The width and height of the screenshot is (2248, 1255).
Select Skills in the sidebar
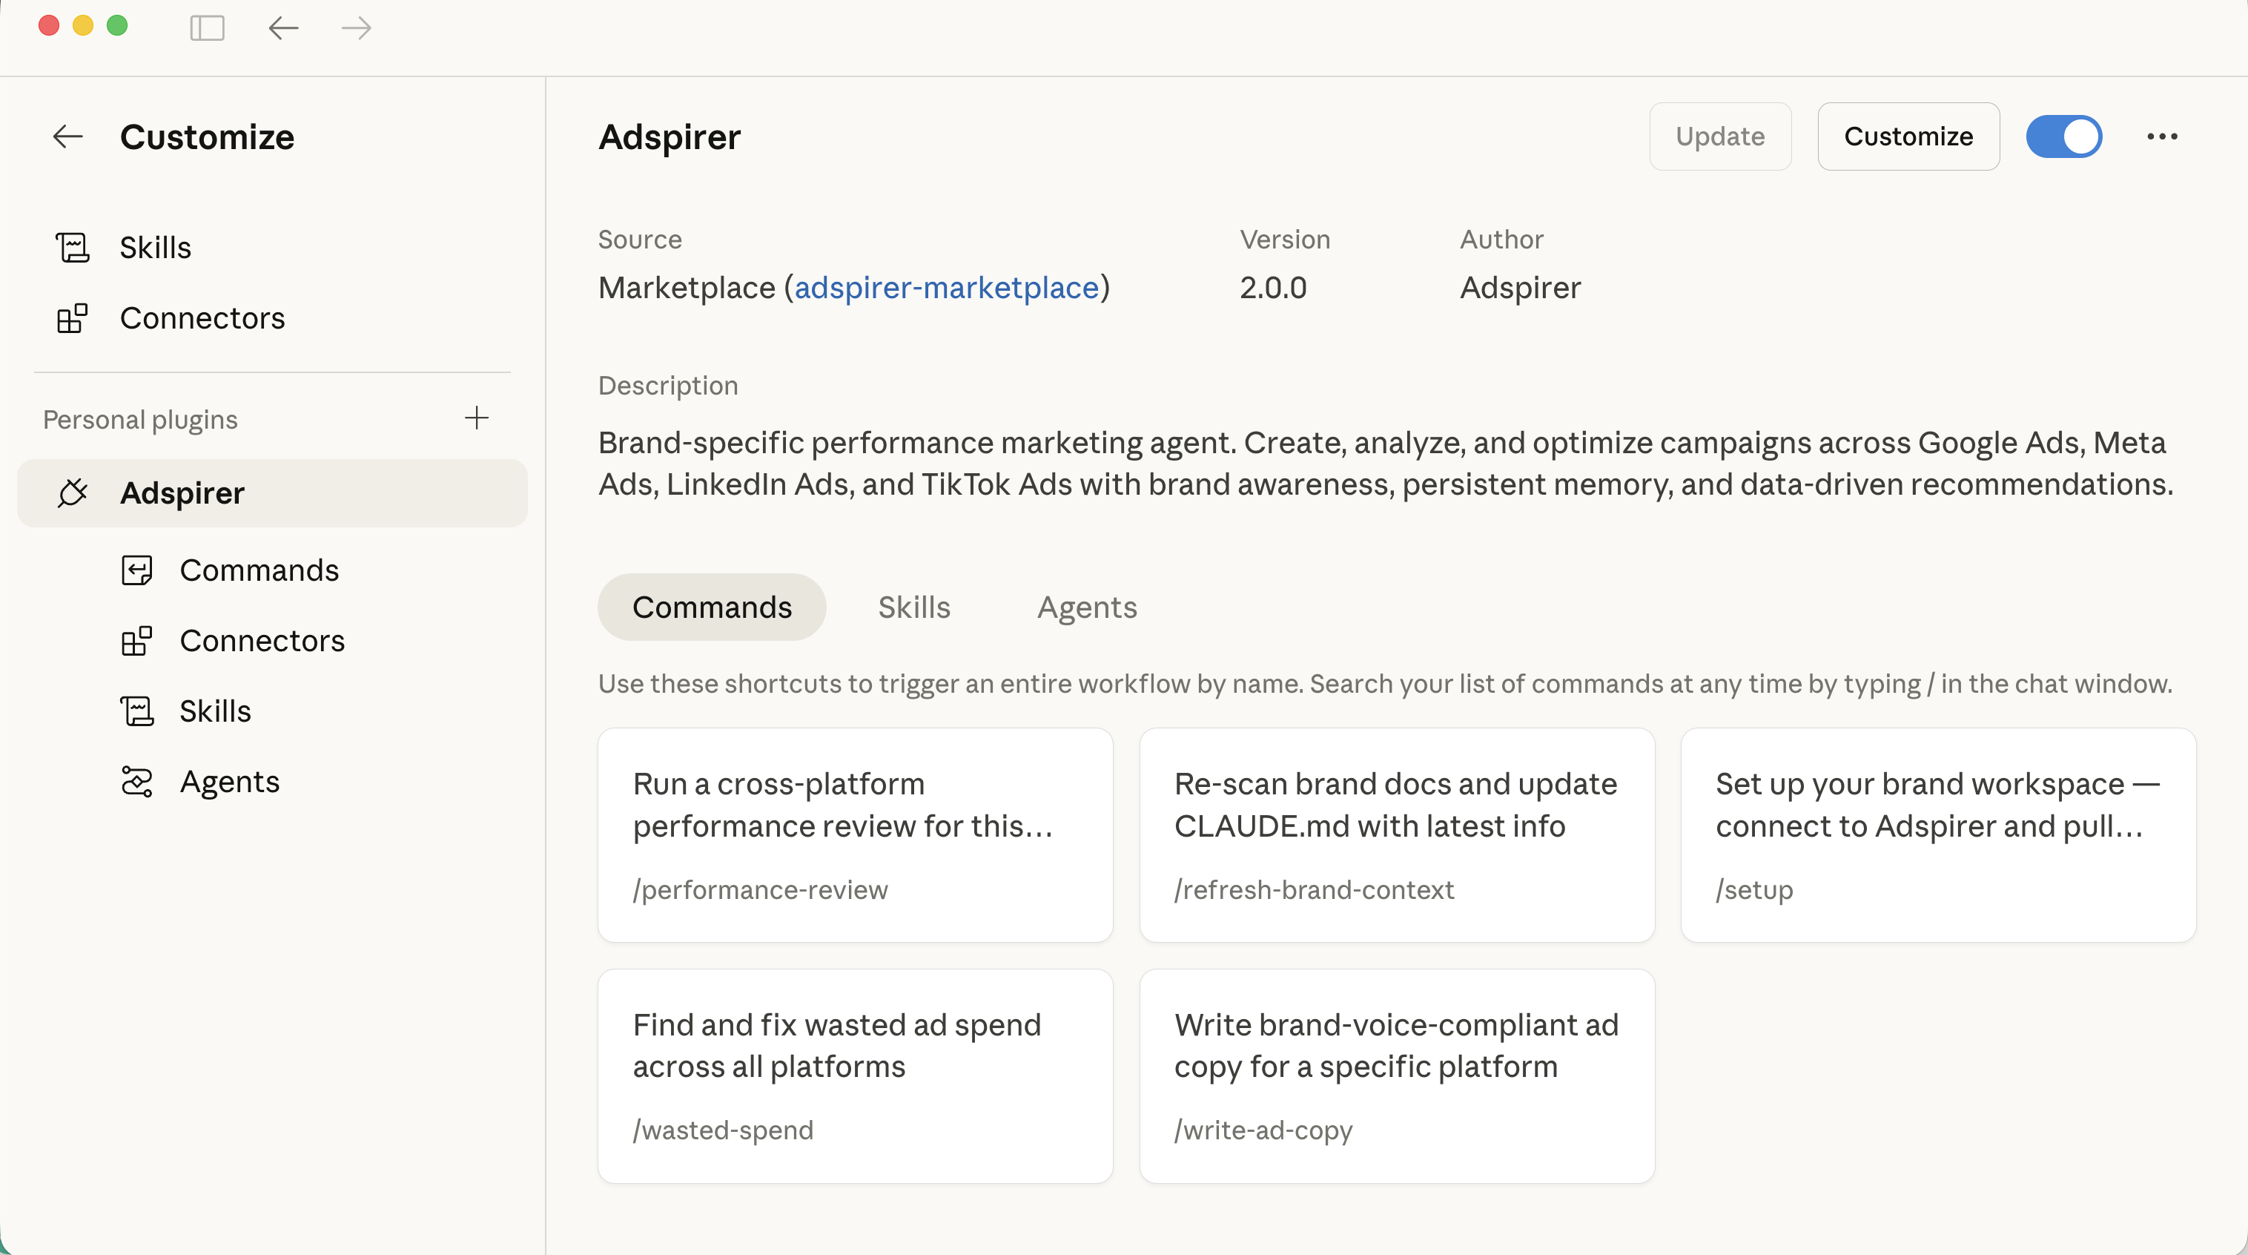tap(154, 247)
